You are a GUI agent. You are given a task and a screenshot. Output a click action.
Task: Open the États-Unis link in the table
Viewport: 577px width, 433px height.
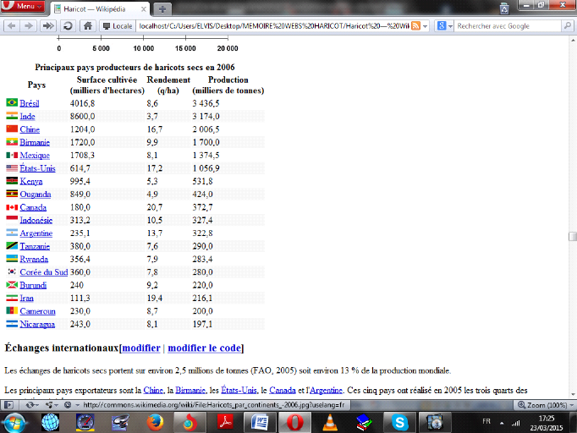(x=37, y=168)
